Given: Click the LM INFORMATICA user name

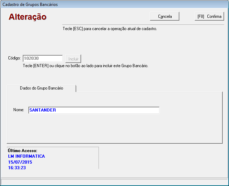Looking at the screenshot, I should (27, 156).
